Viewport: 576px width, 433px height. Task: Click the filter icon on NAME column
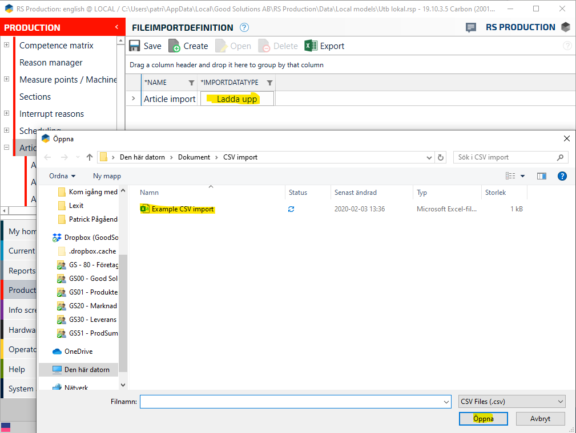(191, 83)
